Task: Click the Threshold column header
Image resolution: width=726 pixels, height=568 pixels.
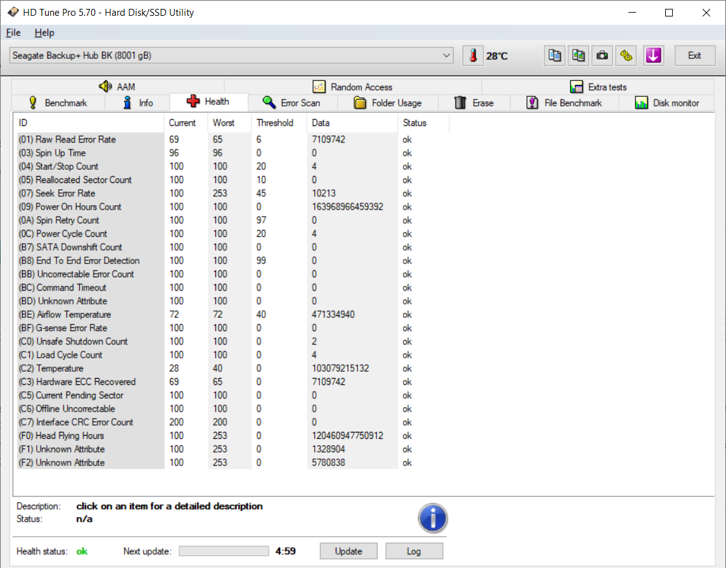Action: tap(279, 123)
